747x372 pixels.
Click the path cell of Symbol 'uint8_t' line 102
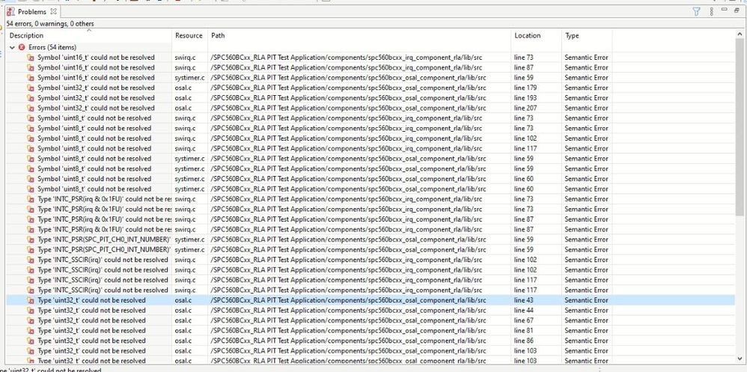point(359,138)
